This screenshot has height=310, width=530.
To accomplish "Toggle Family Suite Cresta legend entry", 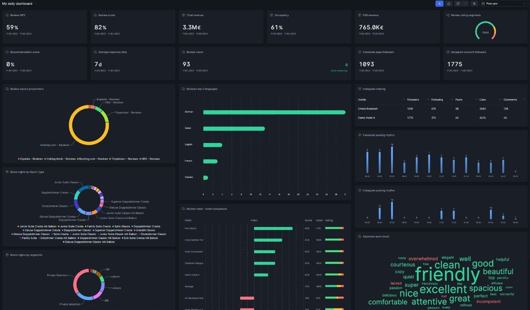I will click(98, 226).
